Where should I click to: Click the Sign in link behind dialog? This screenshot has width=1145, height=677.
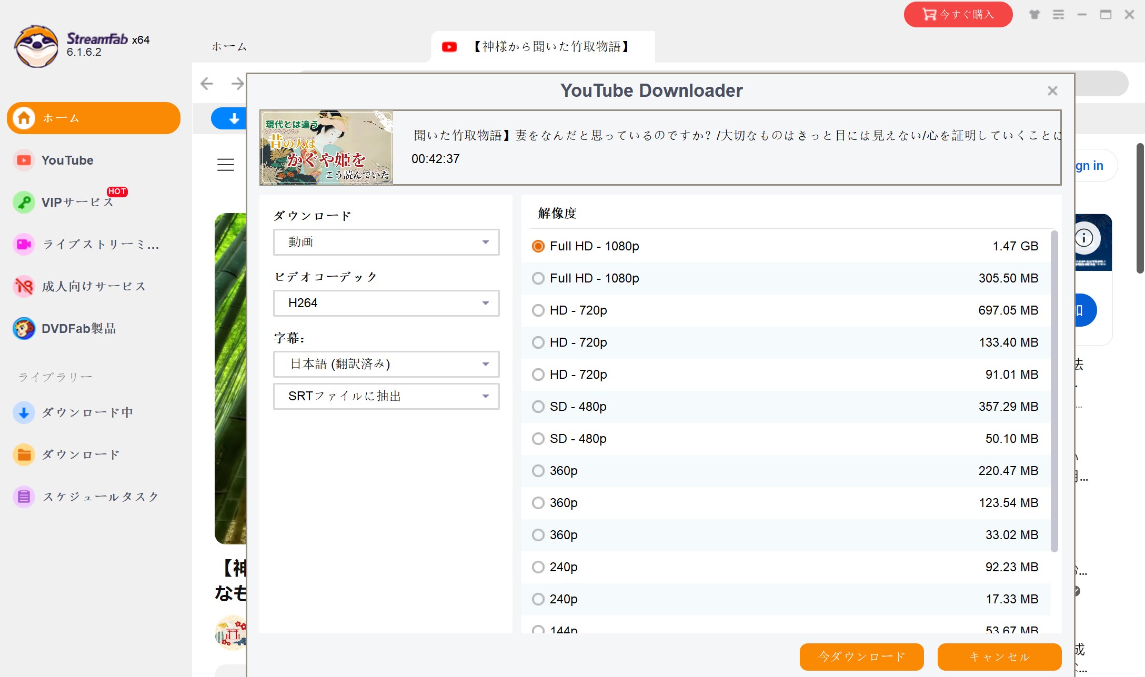(1089, 166)
